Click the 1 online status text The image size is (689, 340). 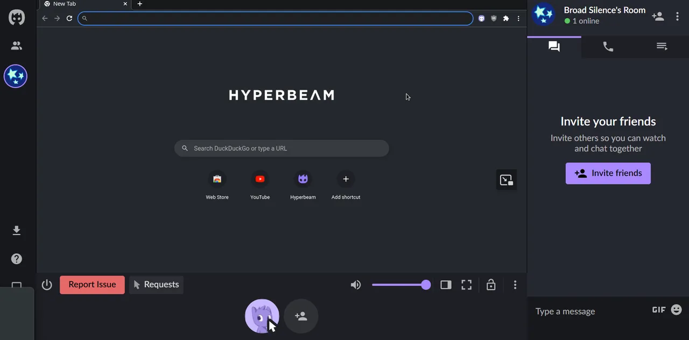[586, 21]
